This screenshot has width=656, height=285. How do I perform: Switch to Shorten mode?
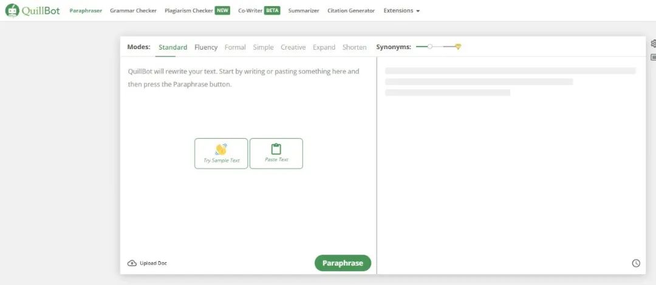click(354, 47)
